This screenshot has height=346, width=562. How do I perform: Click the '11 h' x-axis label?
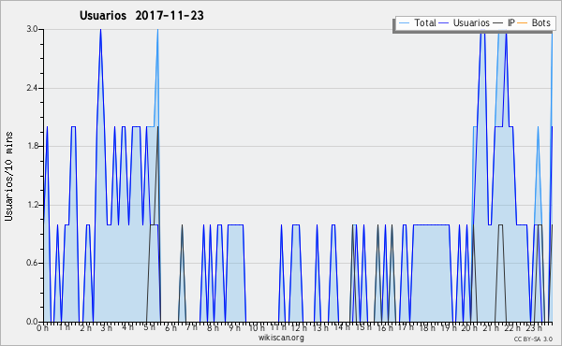click(278, 327)
